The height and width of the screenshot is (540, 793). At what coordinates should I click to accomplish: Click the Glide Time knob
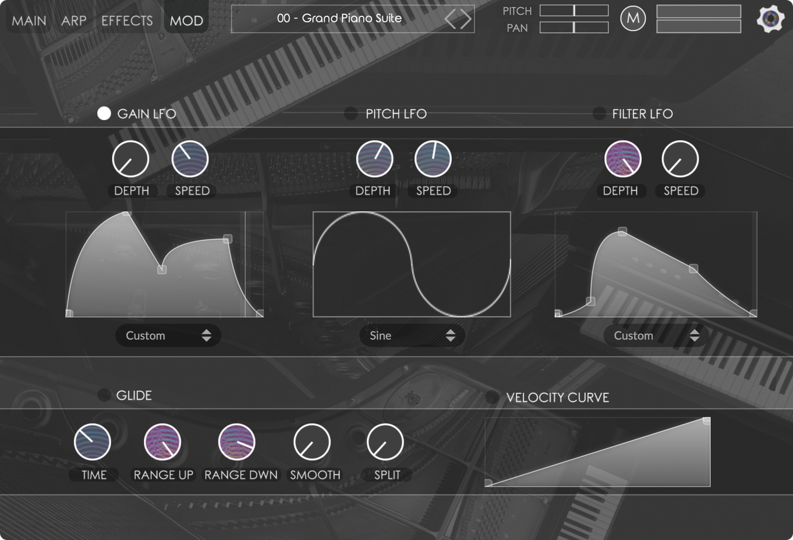92,442
